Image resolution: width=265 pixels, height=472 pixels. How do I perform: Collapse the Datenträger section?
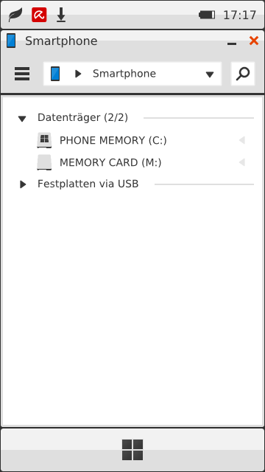click(22, 119)
